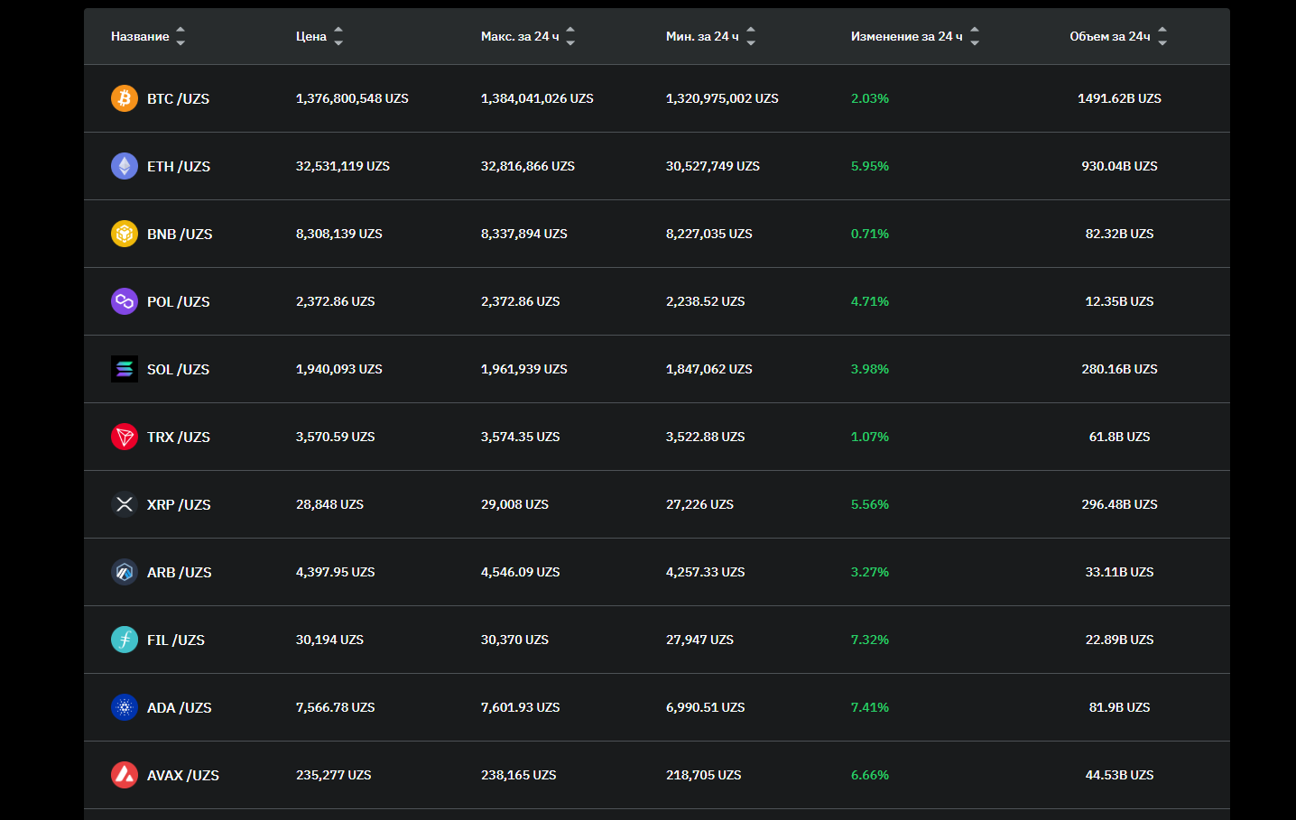The image size is (1296, 820).
Task: Sort by Мин. за 24 ч arrows
Action: click(751, 36)
